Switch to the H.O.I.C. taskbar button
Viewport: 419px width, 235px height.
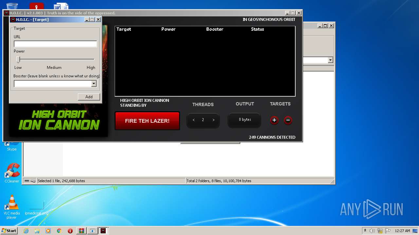103,231
